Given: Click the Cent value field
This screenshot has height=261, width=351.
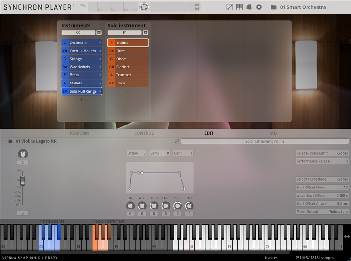Looking at the screenshot, I should pos(183,153).
